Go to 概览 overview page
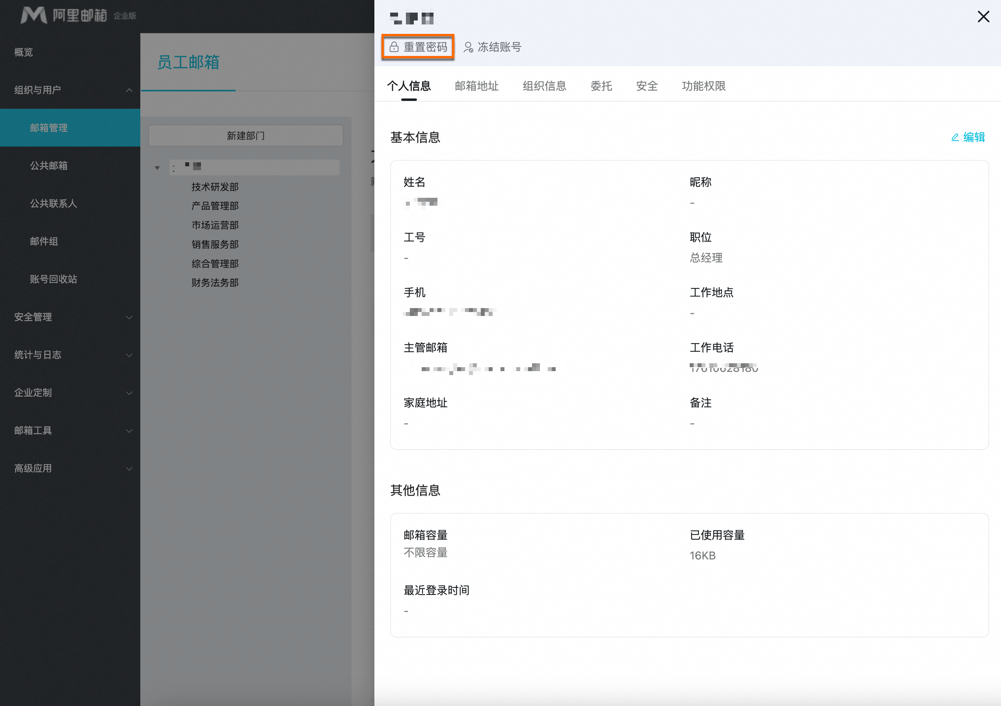The image size is (1001, 706). [23, 52]
